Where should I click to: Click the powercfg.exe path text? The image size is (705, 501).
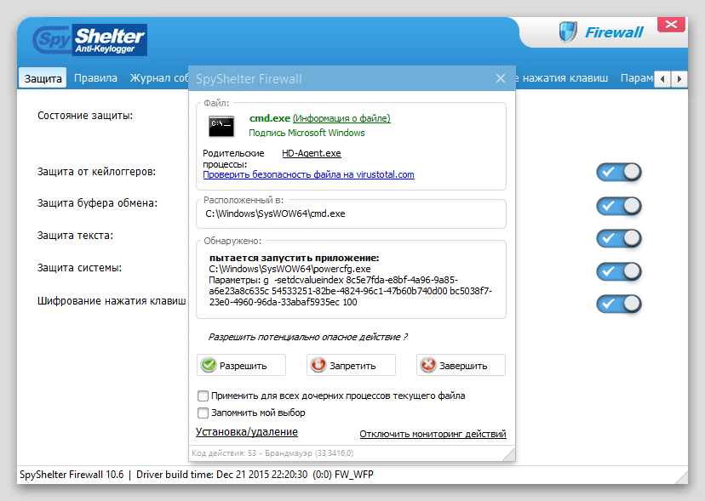point(290,269)
